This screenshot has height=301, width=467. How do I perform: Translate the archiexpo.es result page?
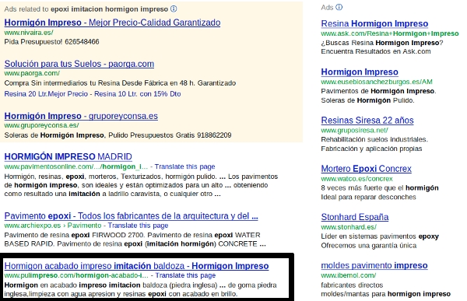(138, 226)
